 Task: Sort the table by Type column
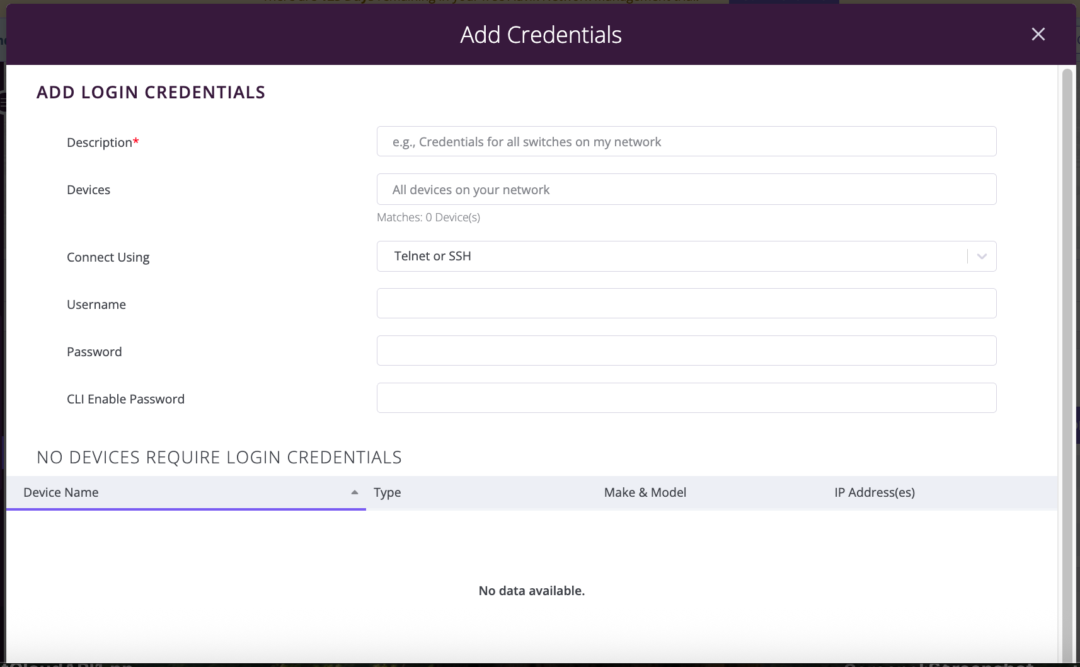point(387,492)
